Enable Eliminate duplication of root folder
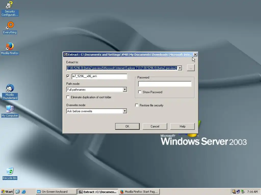 click(x=68, y=97)
